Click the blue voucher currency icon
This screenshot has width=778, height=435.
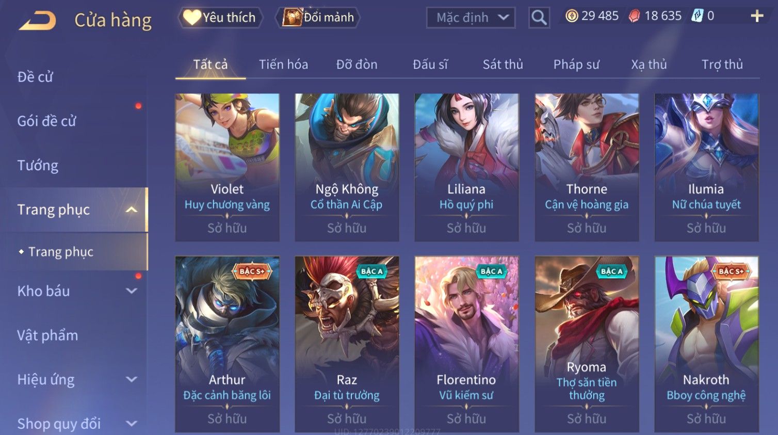pos(697,16)
